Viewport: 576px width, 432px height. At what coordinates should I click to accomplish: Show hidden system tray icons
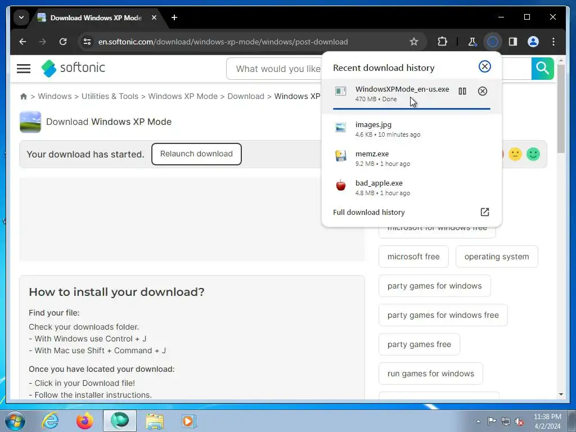coord(478,421)
